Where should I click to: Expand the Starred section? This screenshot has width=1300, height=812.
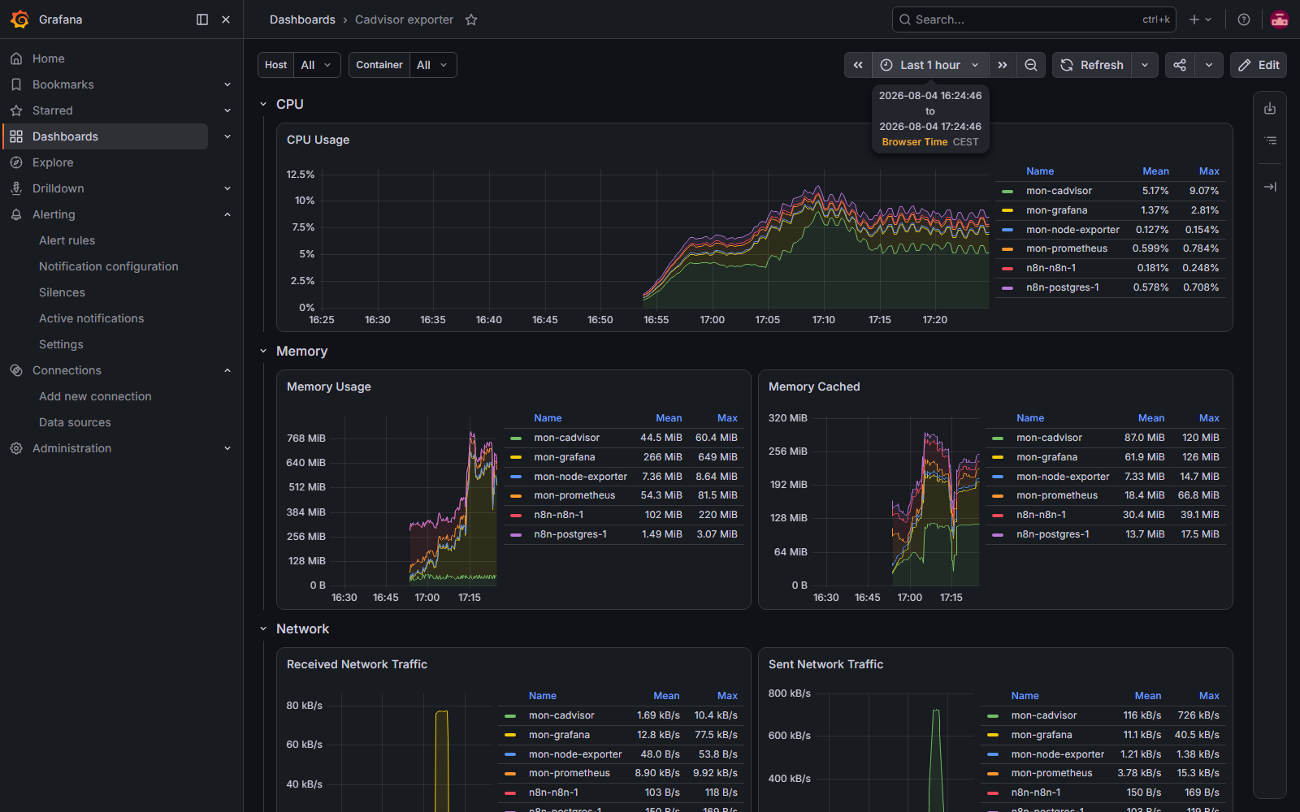point(227,110)
